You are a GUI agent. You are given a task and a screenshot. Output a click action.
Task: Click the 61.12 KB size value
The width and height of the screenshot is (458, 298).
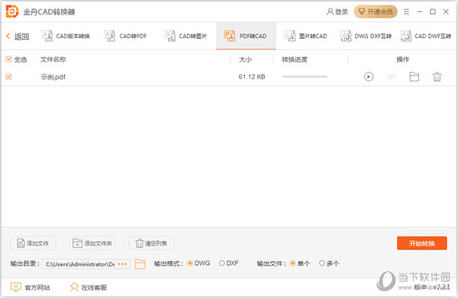click(252, 77)
